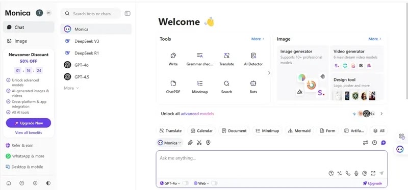Click the advanced models link
This screenshot has height=190, width=408.
pos(197,114)
